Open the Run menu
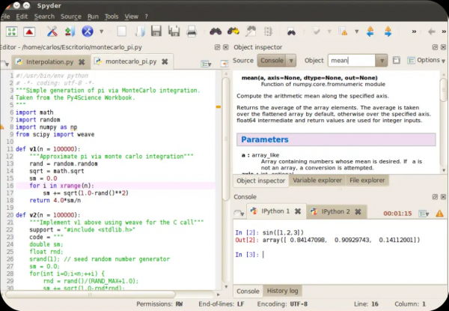The width and height of the screenshot is (449, 311). (x=93, y=16)
